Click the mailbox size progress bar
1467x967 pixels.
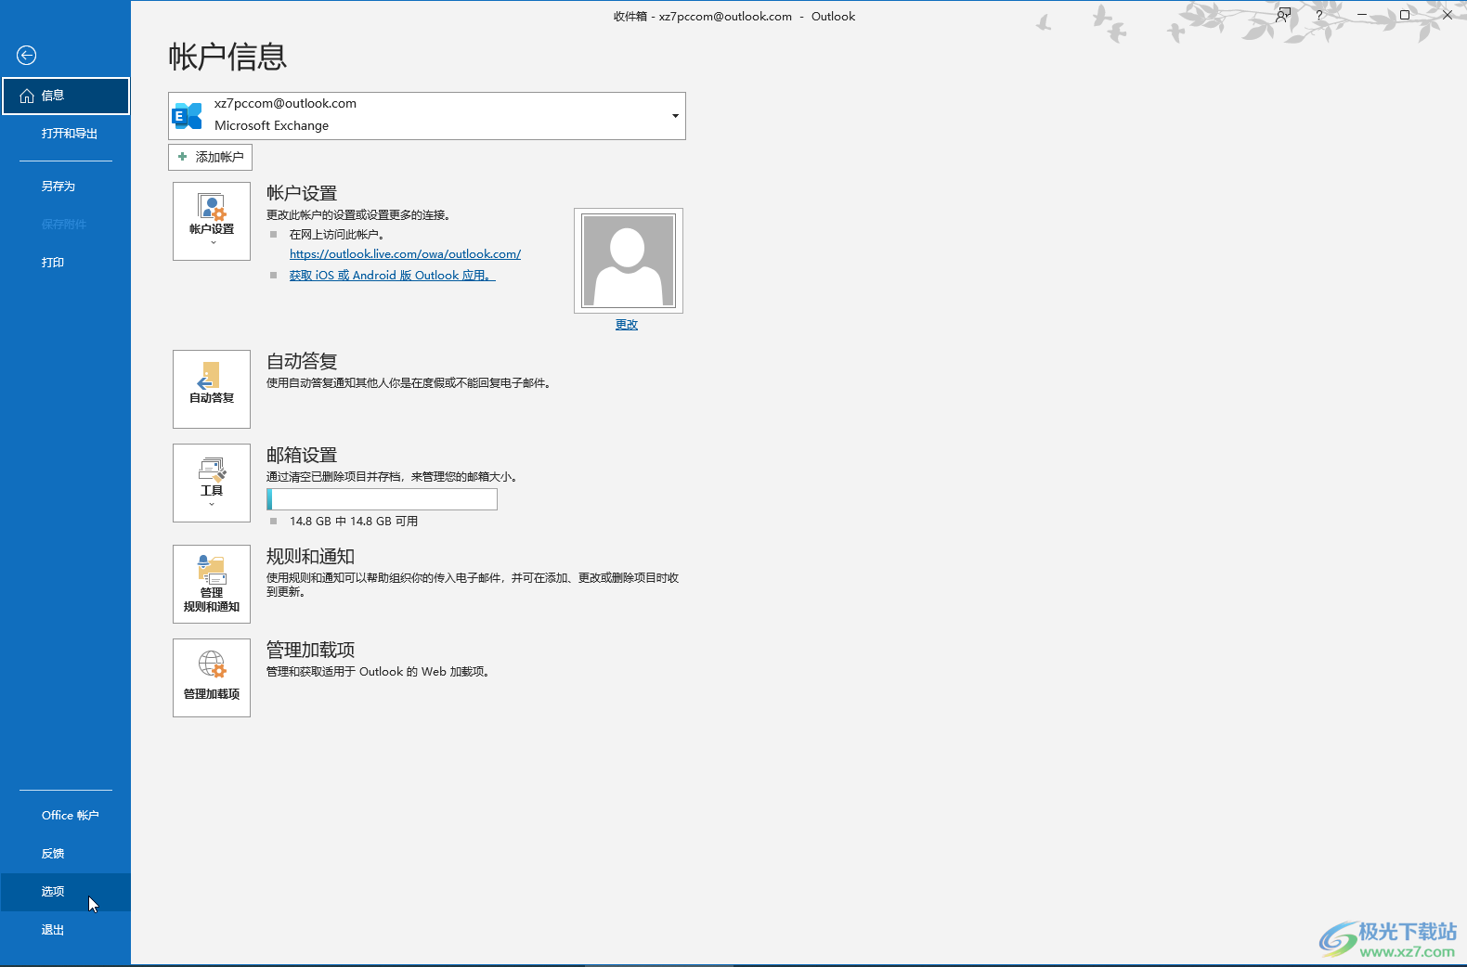click(382, 499)
